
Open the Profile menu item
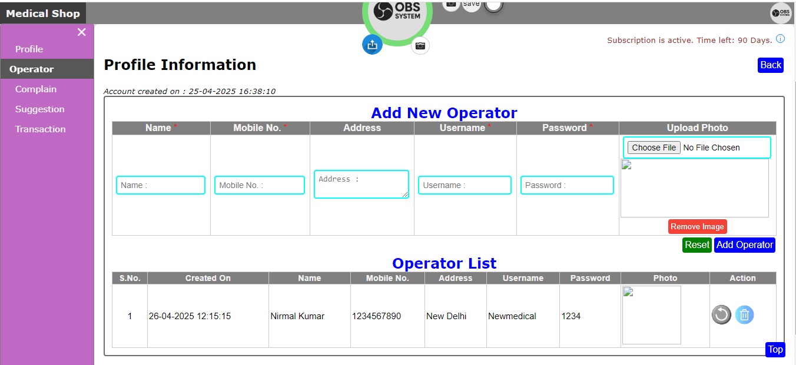coord(29,49)
